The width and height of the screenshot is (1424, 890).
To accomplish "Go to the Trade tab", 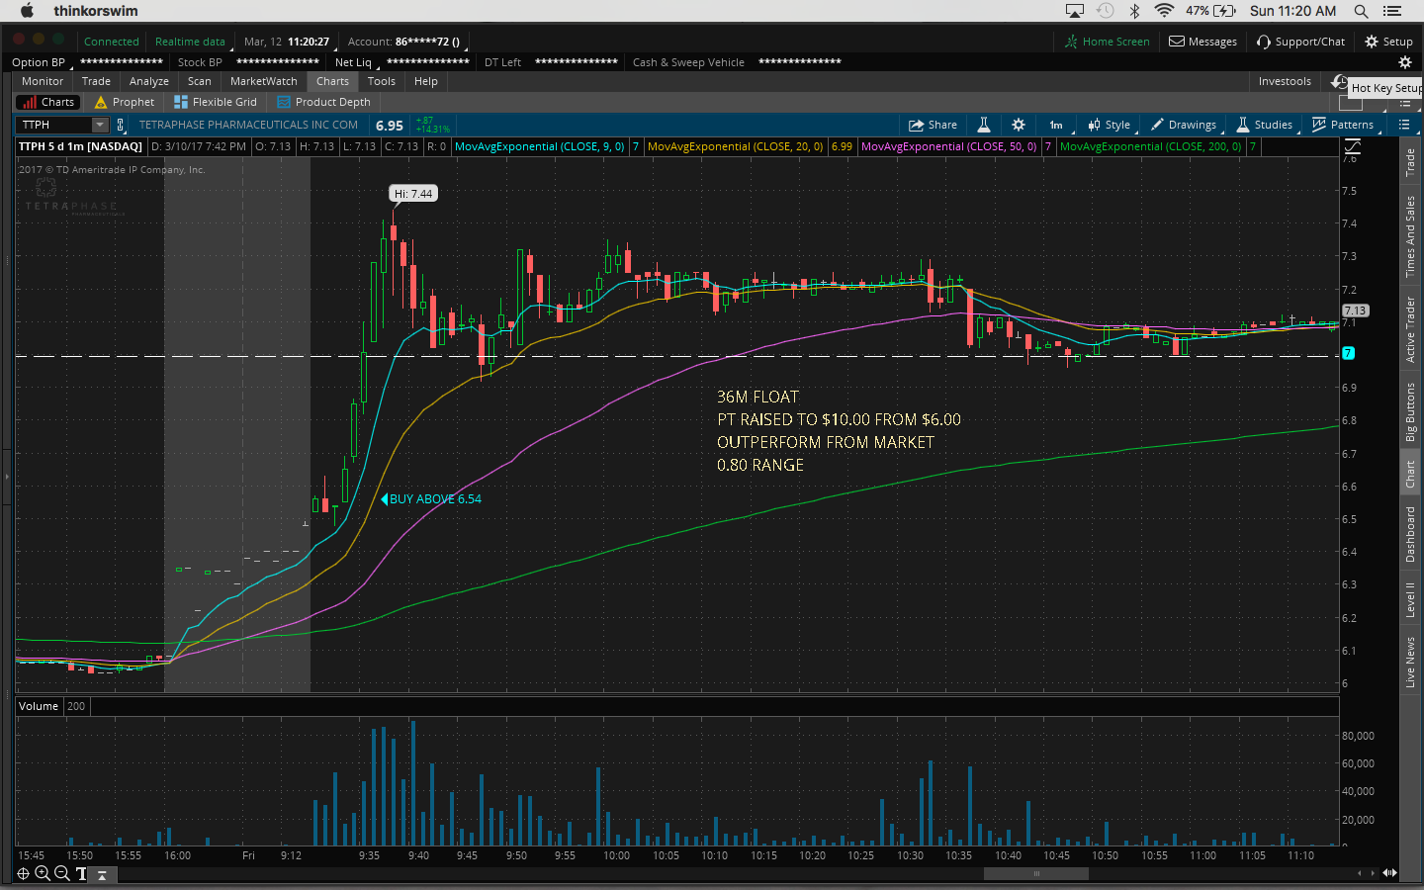I will (96, 81).
